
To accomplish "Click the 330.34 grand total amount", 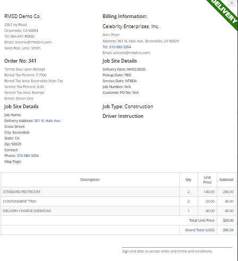I will coord(228,230).
